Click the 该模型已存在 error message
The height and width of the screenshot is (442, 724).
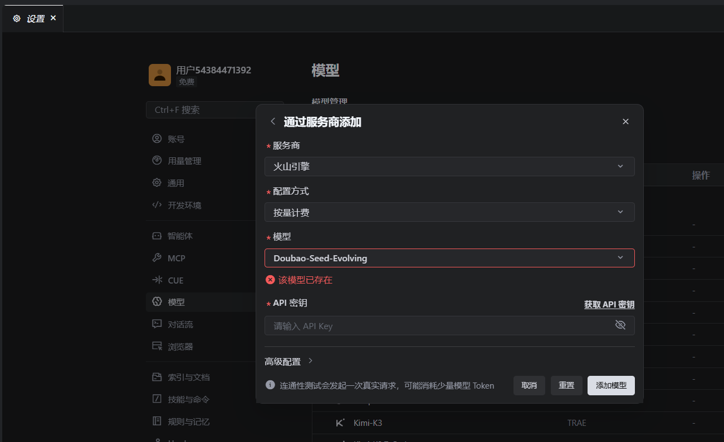(305, 280)
